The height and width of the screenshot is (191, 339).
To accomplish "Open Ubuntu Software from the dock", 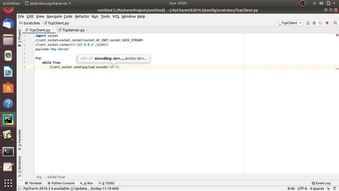I will pyautogui.click(x=8, y=88).
